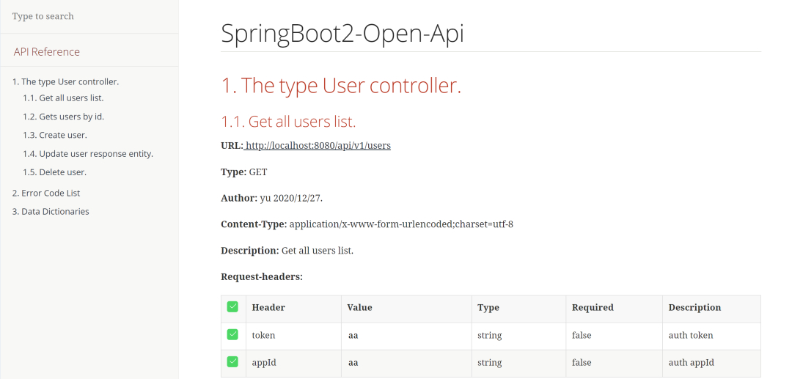Open "2. Error Code List" in sidebar
The image size is (792, 379).
[x=46, y=194]
